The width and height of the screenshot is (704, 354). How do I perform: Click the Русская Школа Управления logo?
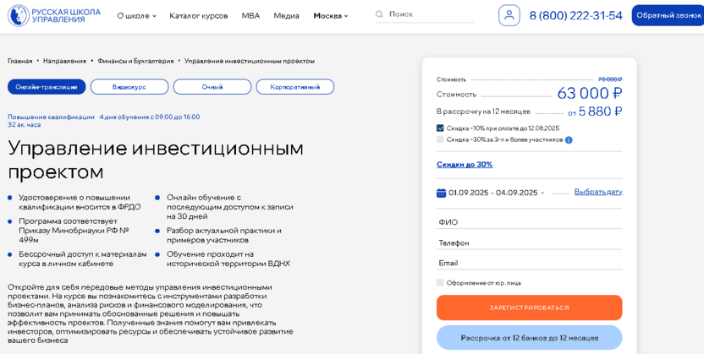[54, 15]
